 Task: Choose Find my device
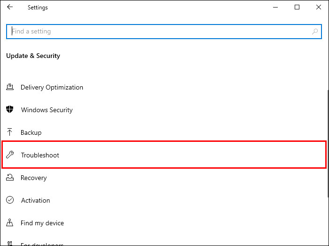pos(42,223)
